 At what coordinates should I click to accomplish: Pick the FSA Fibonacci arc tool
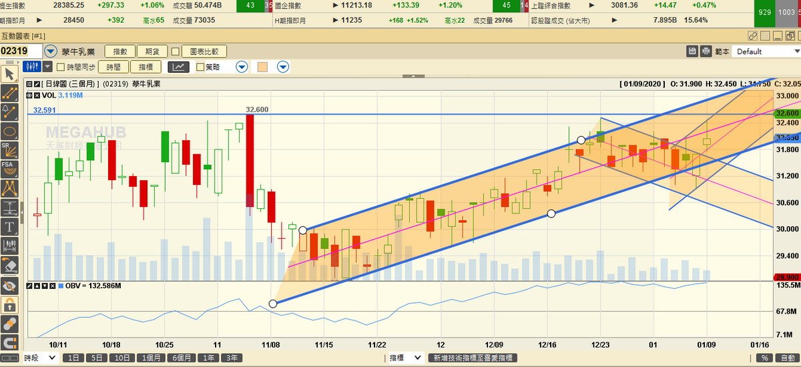pos(9,169)
